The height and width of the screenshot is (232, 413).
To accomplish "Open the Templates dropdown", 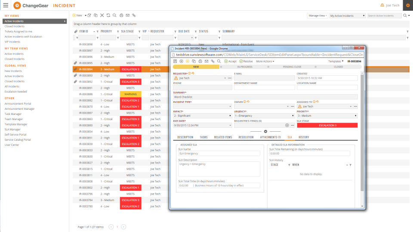I will (336, 61).
